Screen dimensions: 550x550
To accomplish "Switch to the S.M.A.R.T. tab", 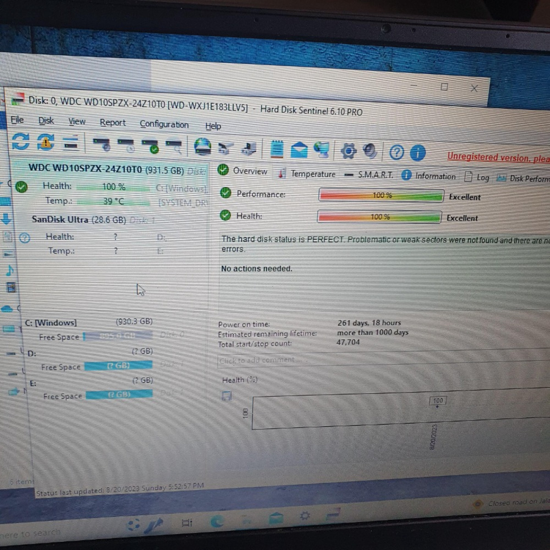I will (x=369, y=175).
